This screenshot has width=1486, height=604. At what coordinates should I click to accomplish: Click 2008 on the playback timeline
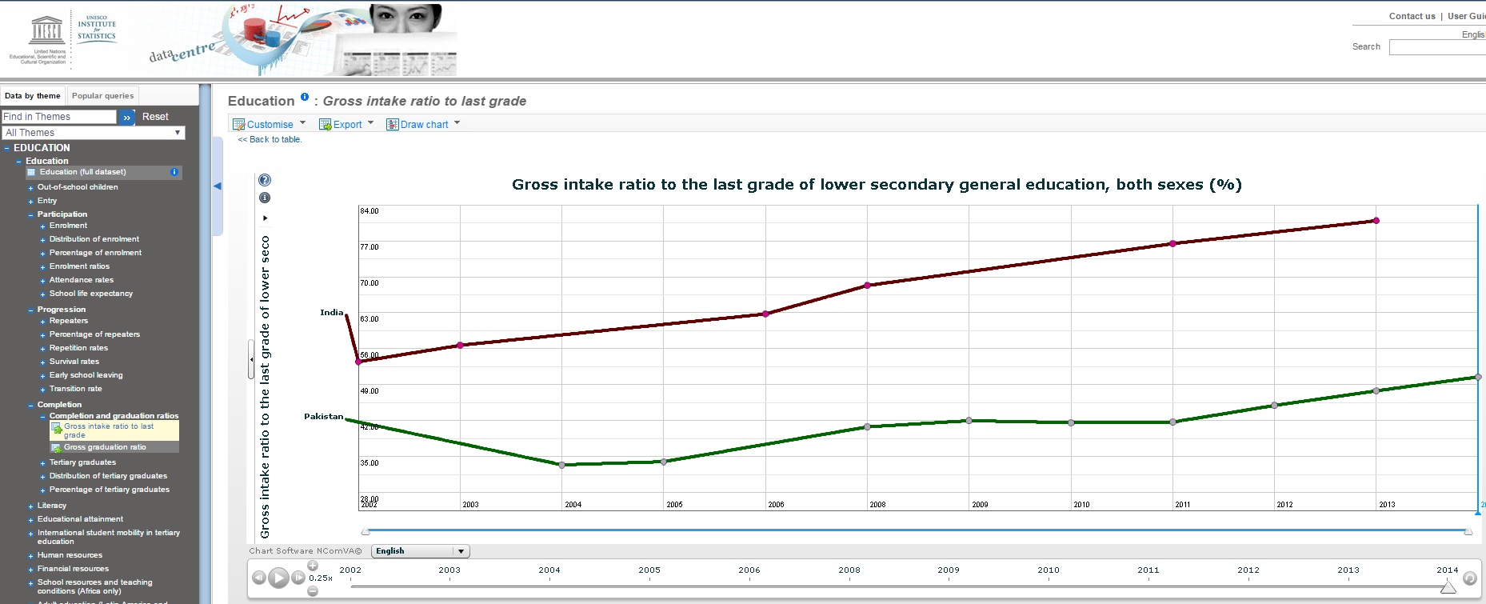pyautogui.click(x=849, y=570)
